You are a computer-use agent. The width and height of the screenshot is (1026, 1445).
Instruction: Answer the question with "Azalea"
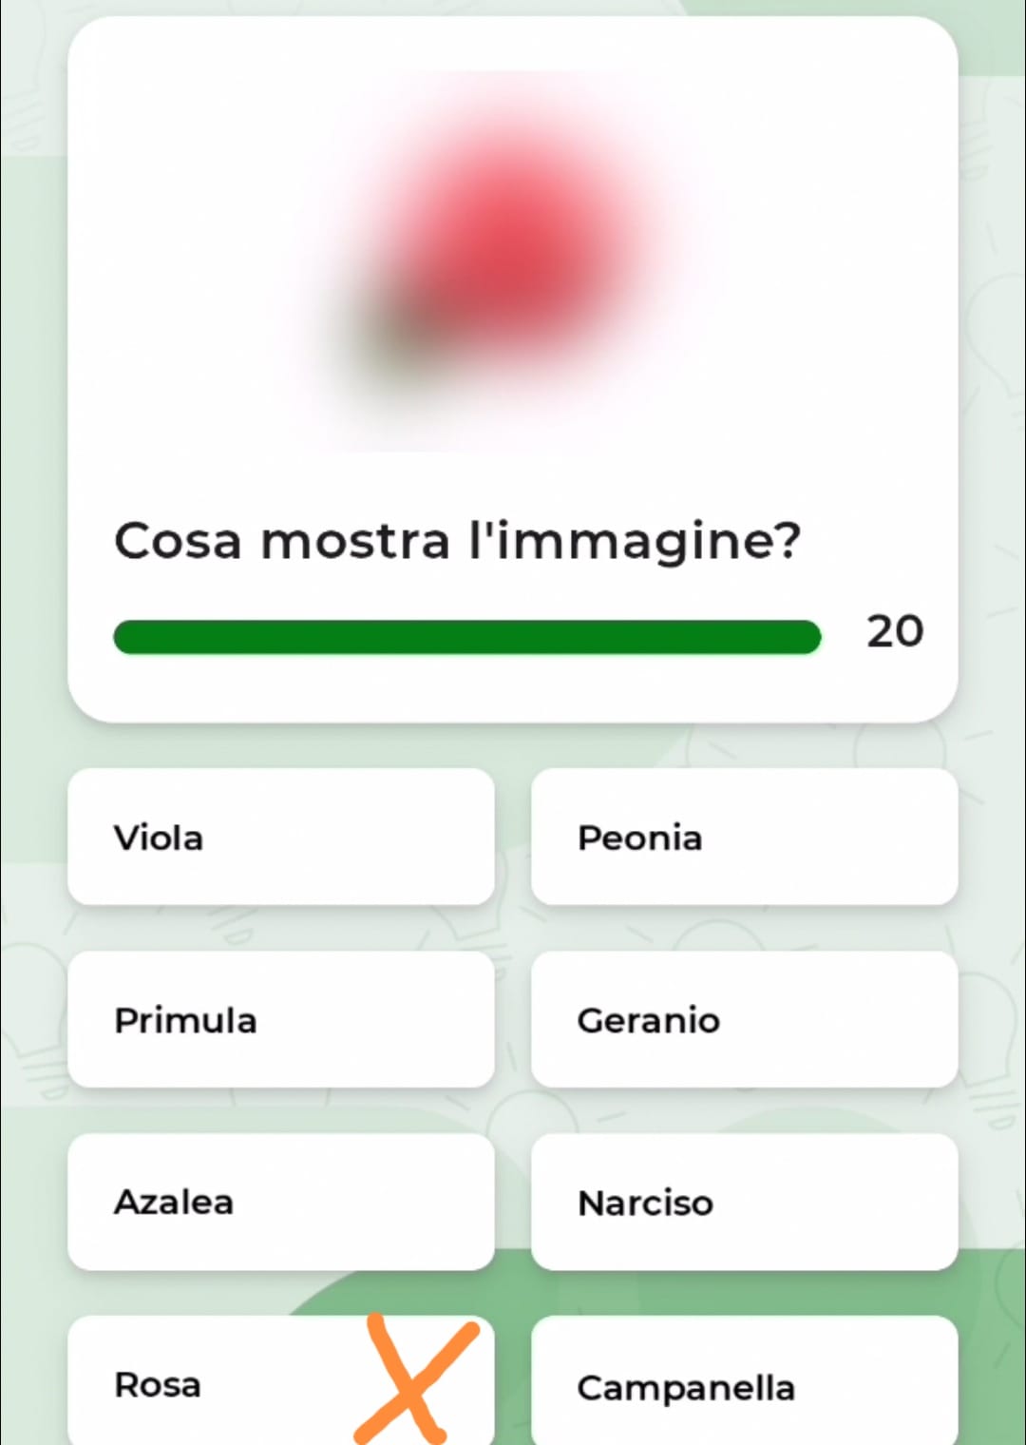tap(280, 1202)
